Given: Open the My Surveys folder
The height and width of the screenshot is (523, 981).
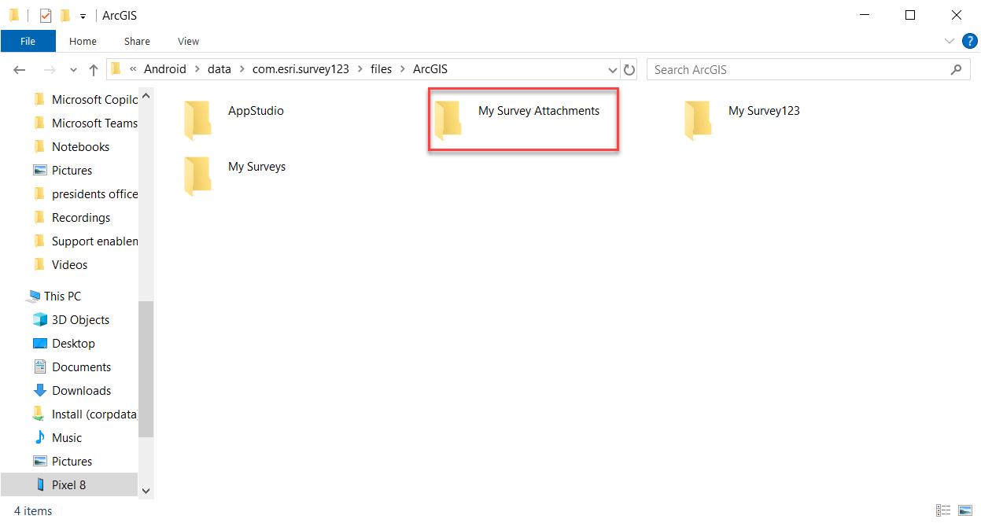Looking at the screenshot, I should point(234,175).
